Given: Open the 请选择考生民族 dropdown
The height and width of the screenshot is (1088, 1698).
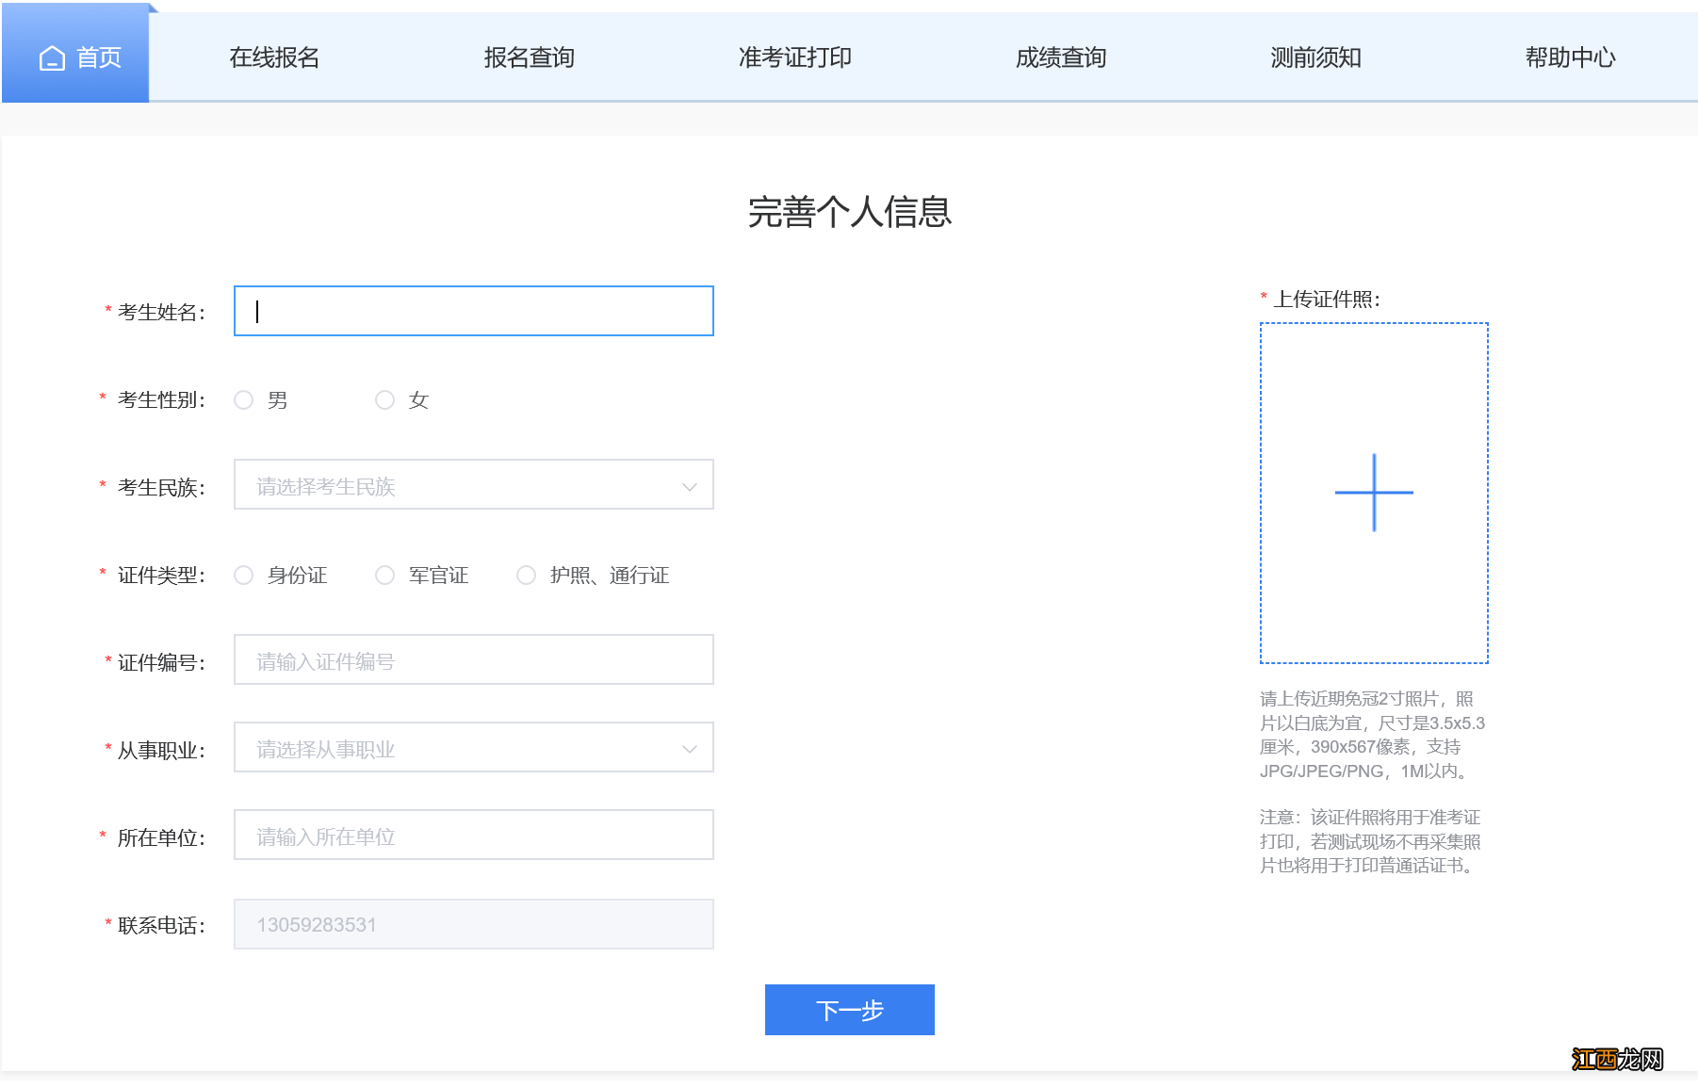Looking at the screenshot, I should (x=474, y=484).
